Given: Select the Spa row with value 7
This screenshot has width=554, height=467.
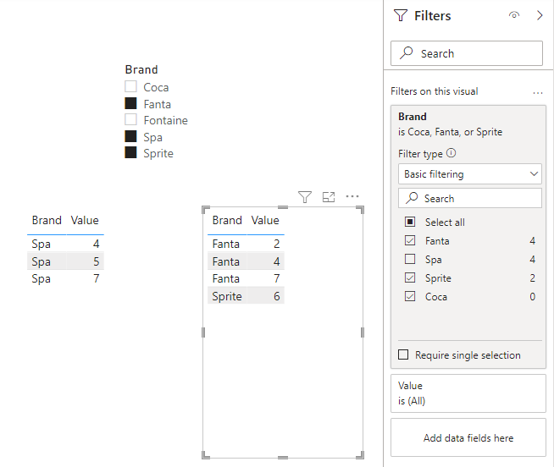Looking at the screenshot, I should click(65, 278).
